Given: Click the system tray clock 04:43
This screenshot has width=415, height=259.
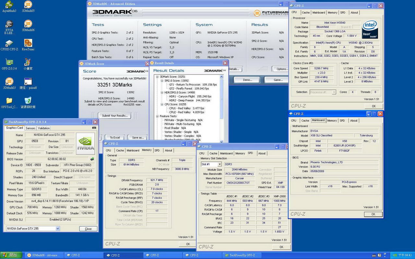Looking at the screenshot, I should pos(405,255).
